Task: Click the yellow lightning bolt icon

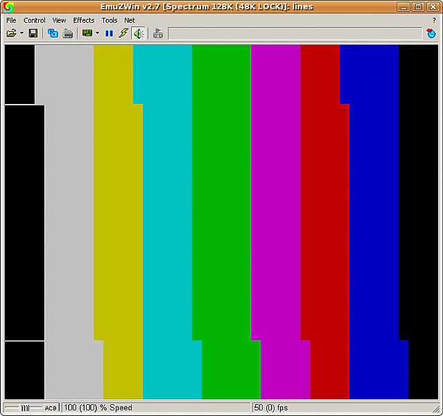Action: 123,33
